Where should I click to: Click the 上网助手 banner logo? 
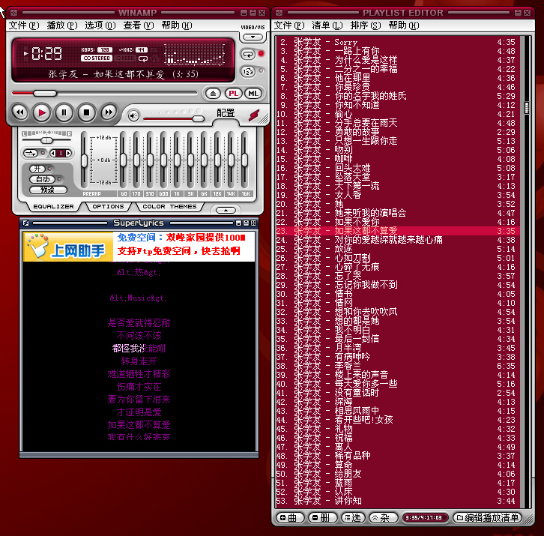(68, 247)
